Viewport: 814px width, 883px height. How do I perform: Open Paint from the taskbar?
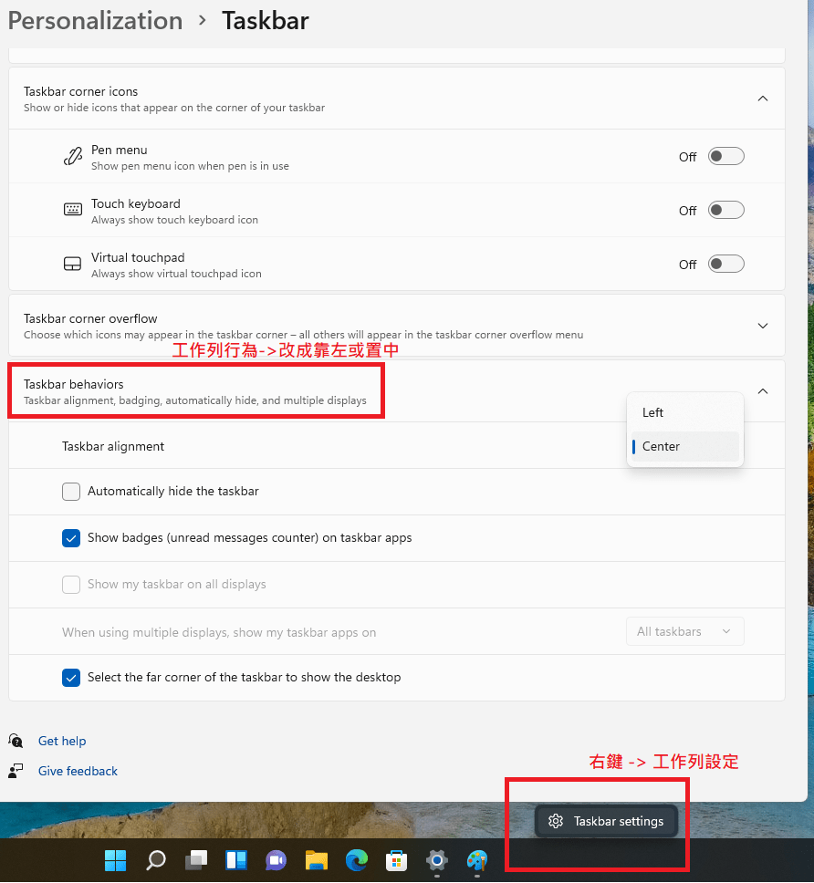pos(476,859)
